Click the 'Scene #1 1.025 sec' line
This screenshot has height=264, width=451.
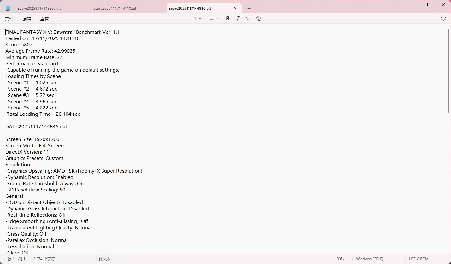pos(32,82)
